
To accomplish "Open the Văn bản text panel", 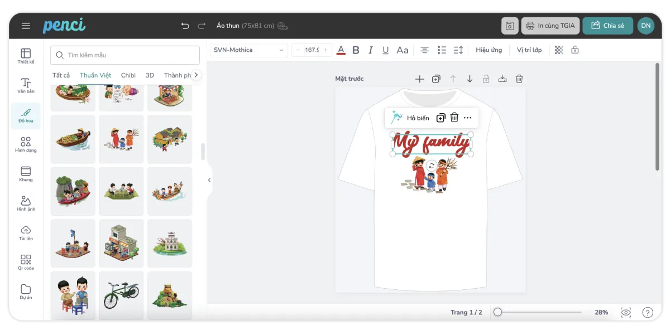I will [26, 85].
